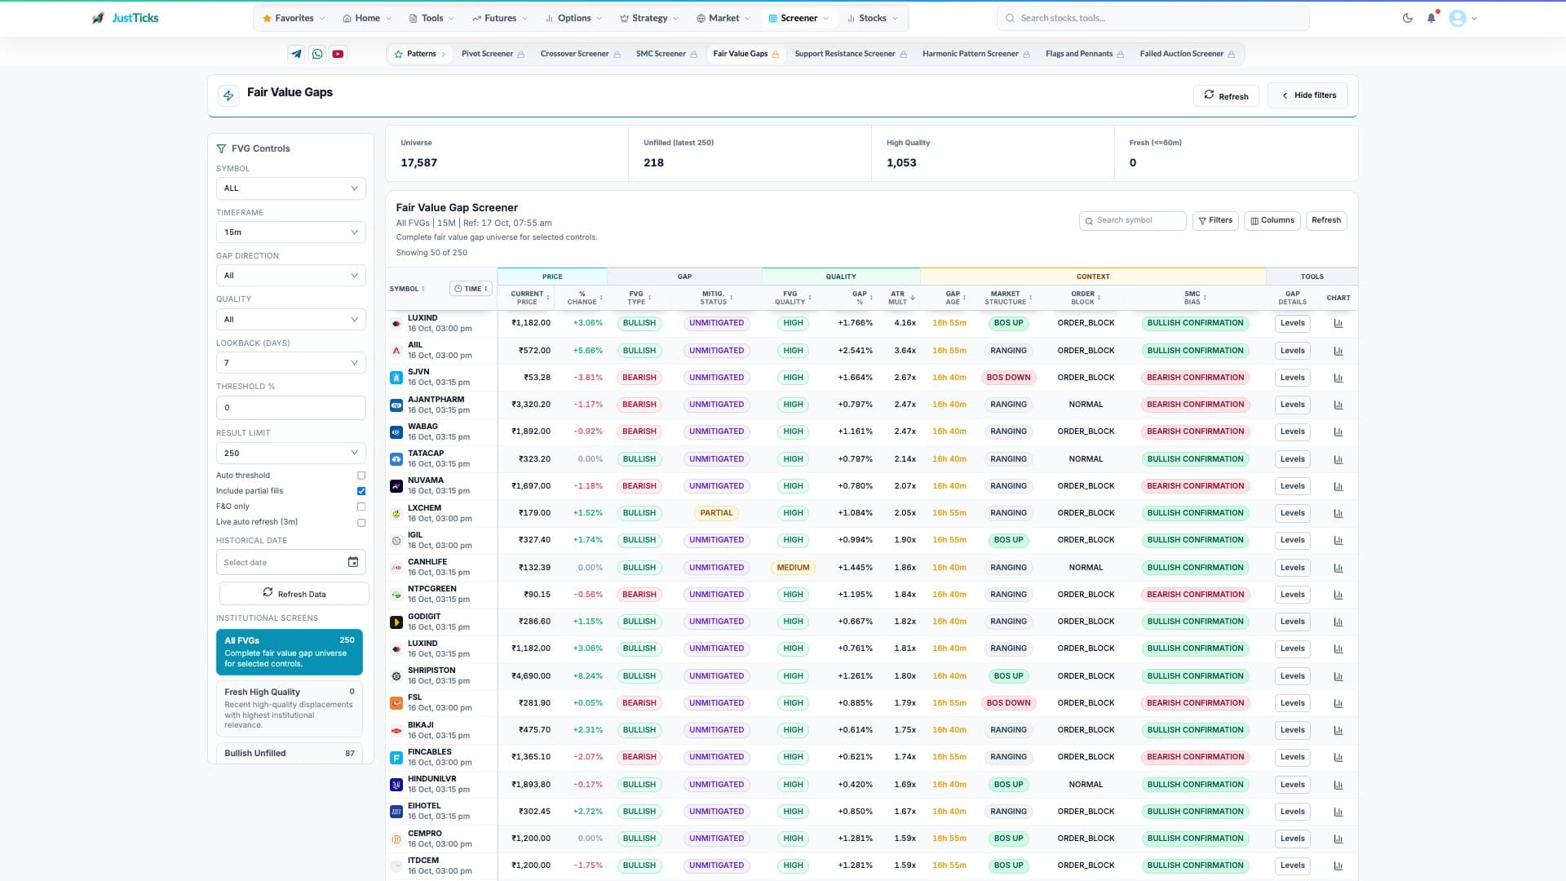Click Levels button for AJANTPHARM row
This screenshot has width=1566, height=881.
tap(1292, 405)
